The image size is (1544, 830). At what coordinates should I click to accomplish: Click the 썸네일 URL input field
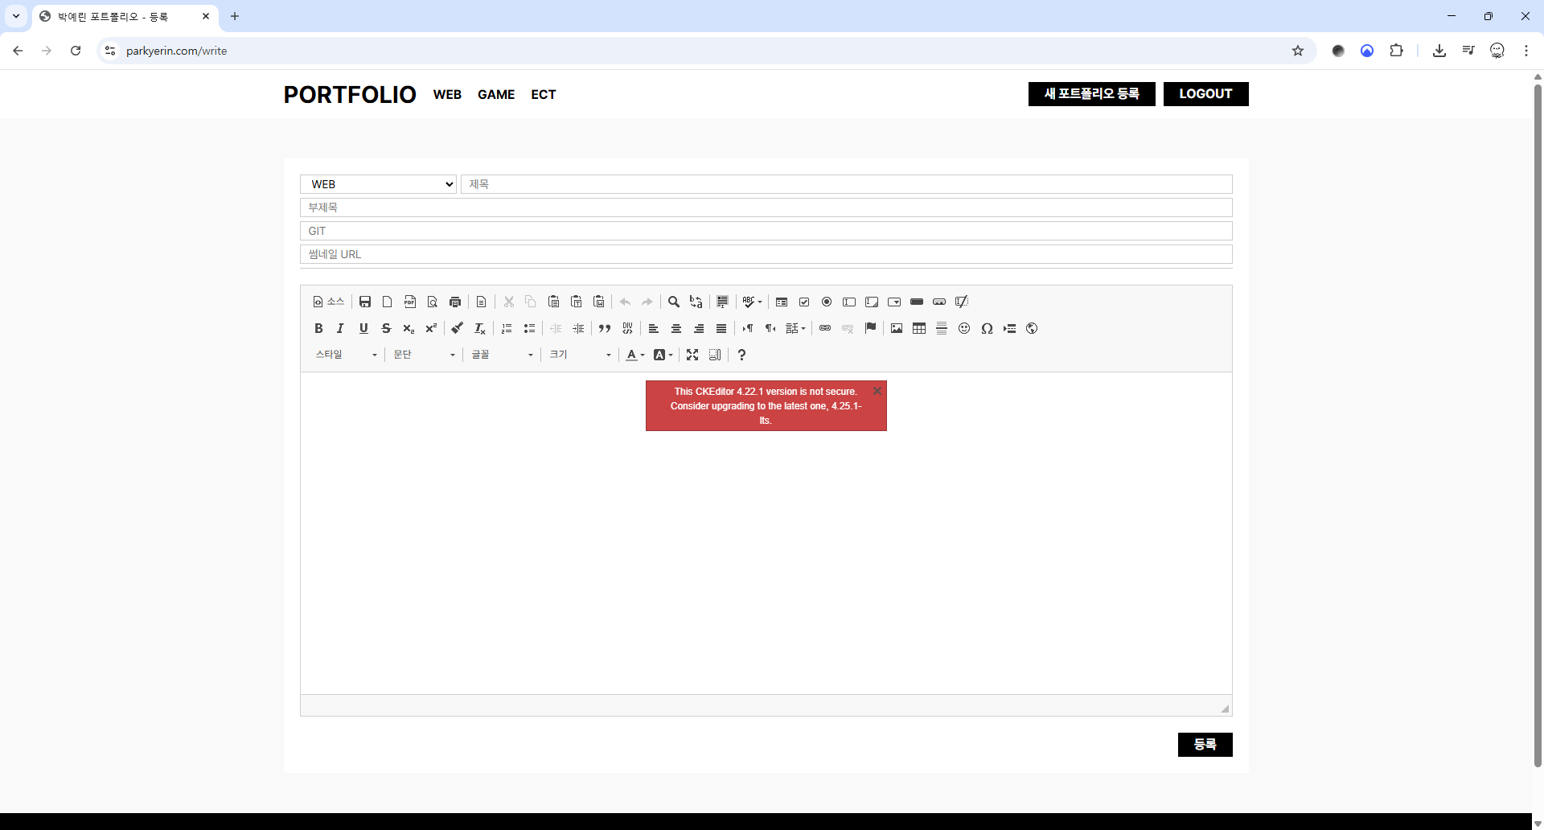766,254
